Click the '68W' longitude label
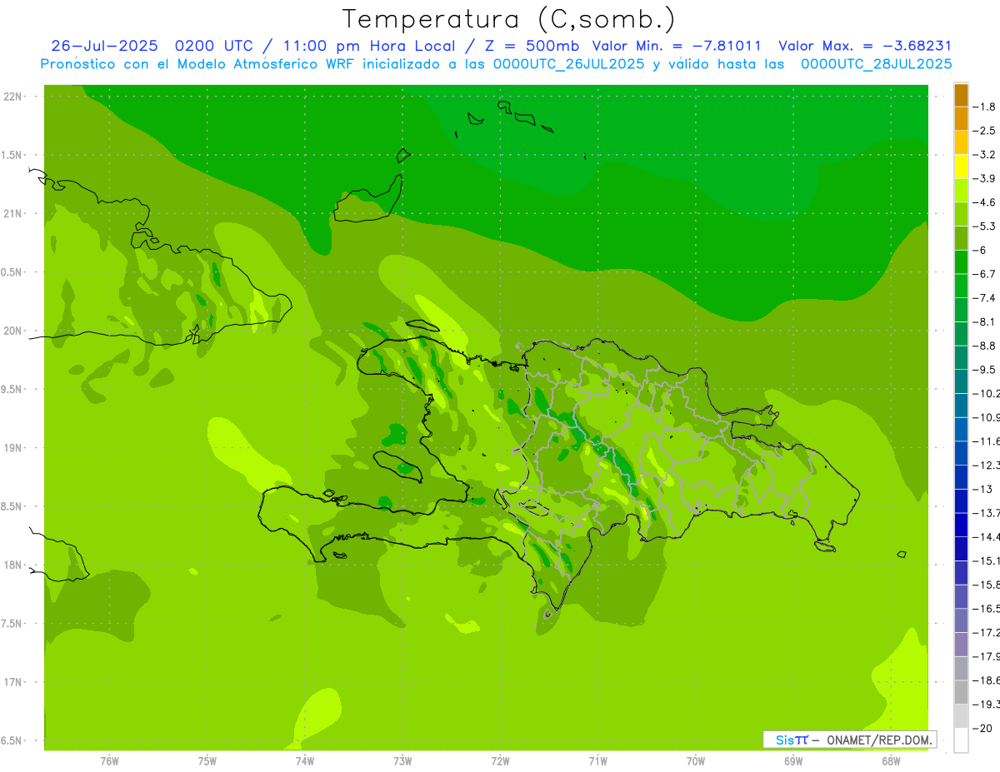 pos(891,761)
